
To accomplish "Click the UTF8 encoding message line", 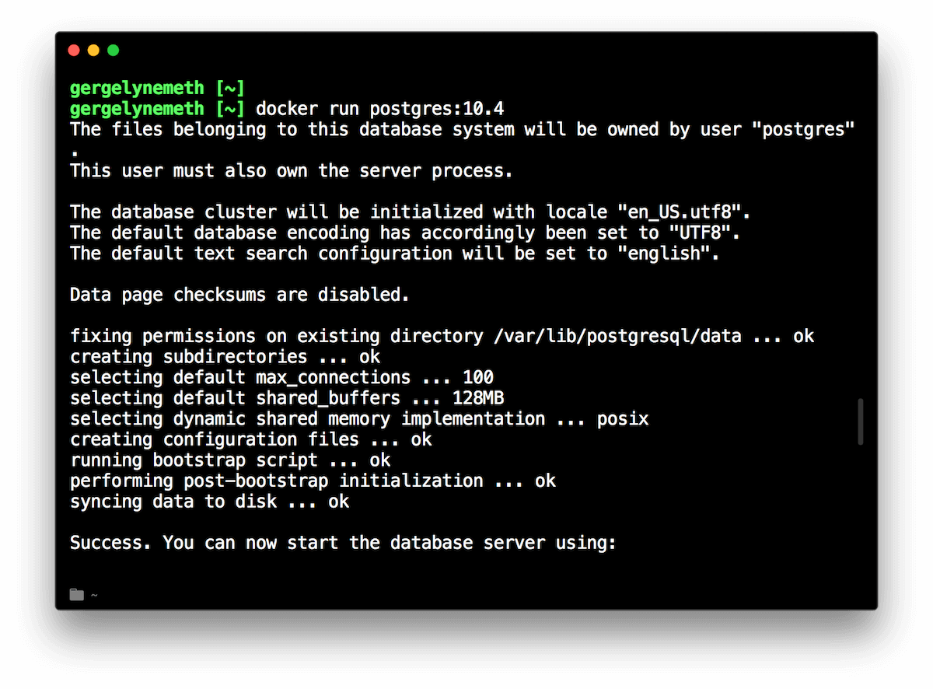I will pyautogui.click(x=404, y=233).
